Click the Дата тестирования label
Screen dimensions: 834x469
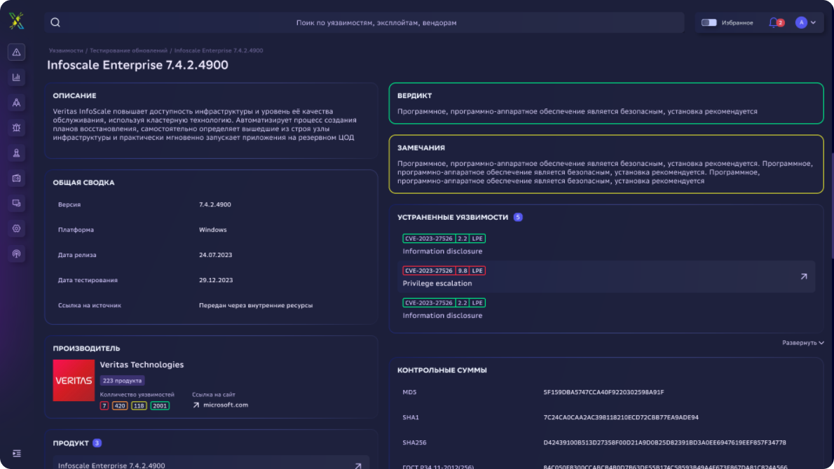(88, 280)
